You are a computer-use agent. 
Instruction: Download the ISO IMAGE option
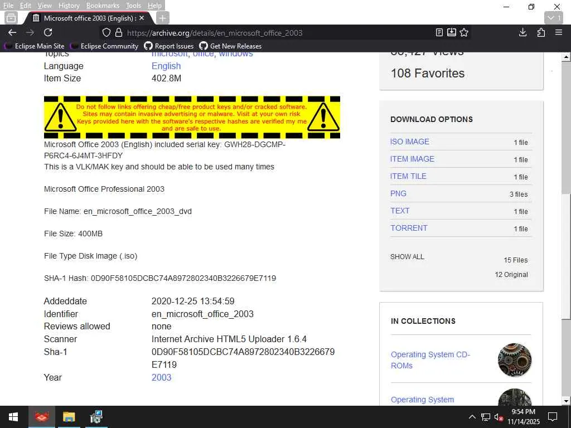pos(410,142)
